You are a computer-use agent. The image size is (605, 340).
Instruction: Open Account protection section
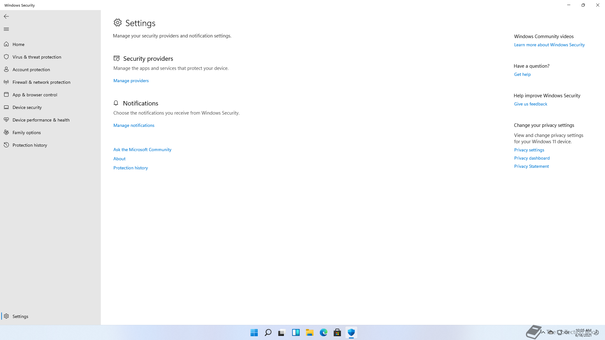tap(50, 70)
